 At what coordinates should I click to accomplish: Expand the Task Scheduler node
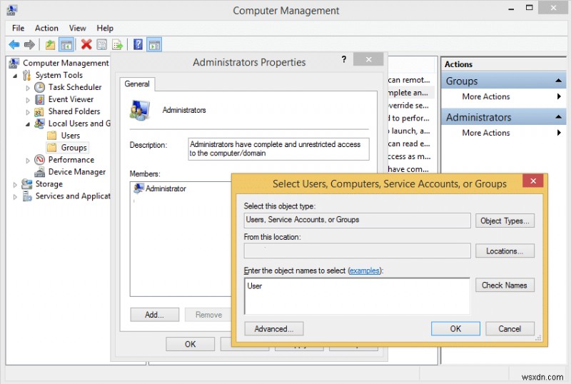click(29, 87)
